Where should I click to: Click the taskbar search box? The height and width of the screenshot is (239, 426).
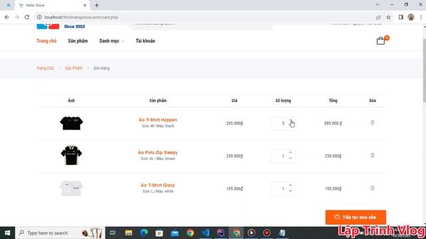click(x=60, y=233)
